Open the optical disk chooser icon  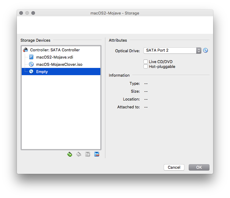click(206, 50)
